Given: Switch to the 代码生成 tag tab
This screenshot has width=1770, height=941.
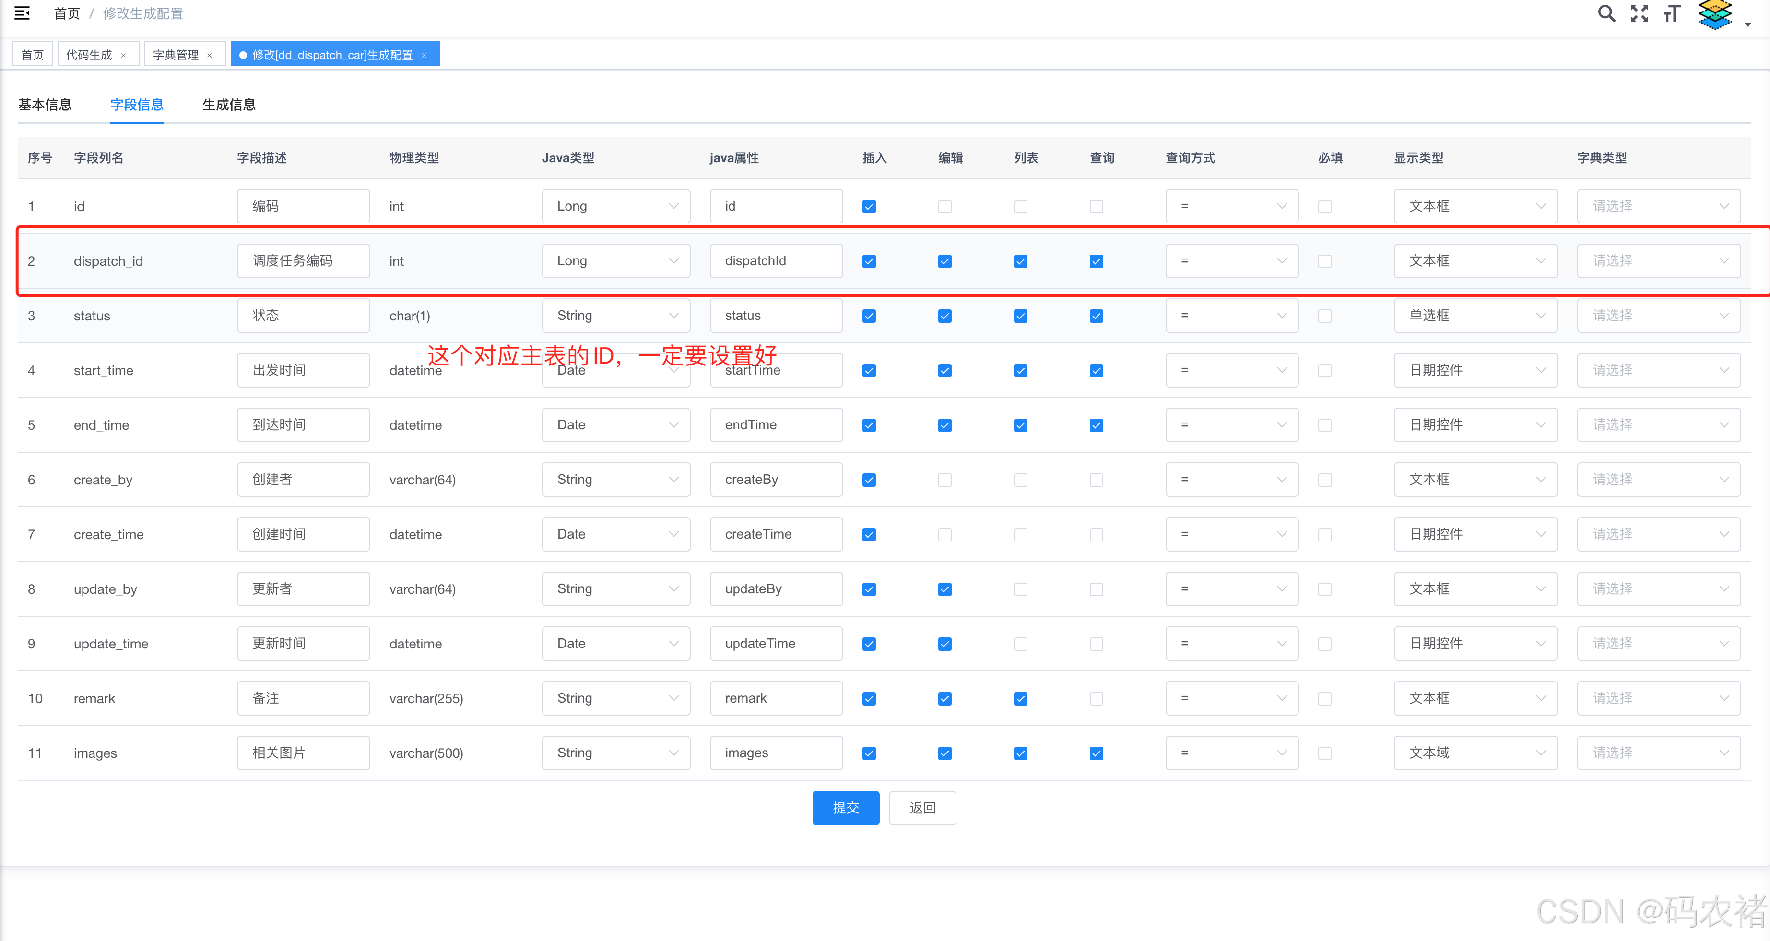Looking at the screenshot, I should pyautogui.click(x=89, y=55).
